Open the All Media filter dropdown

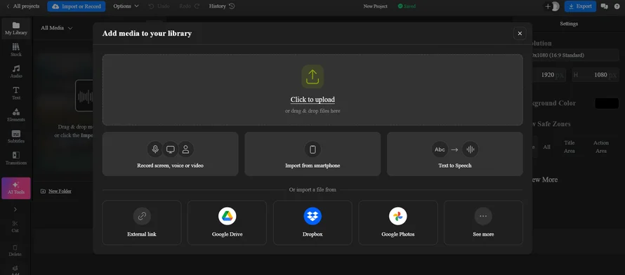point(57,28)
